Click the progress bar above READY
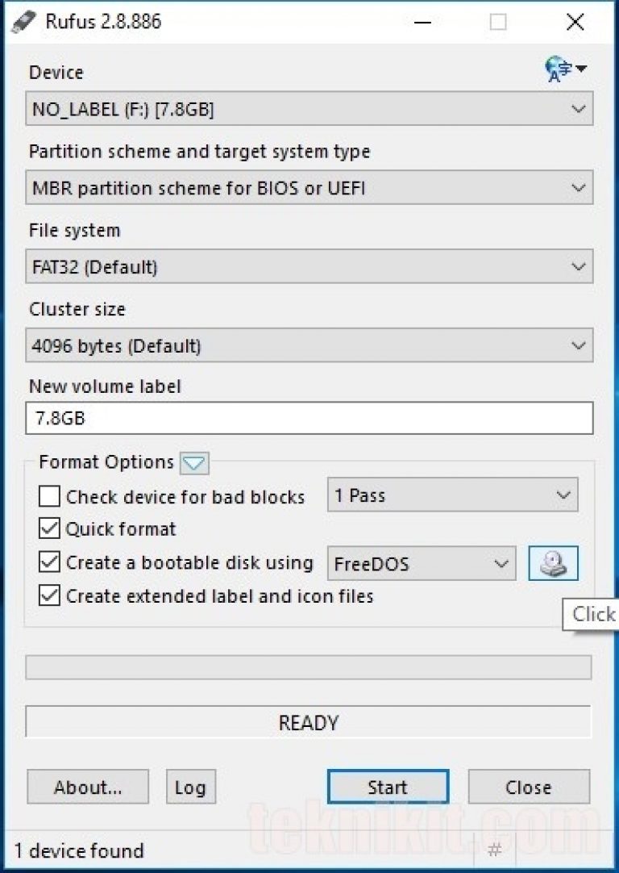 click(309, 667)
